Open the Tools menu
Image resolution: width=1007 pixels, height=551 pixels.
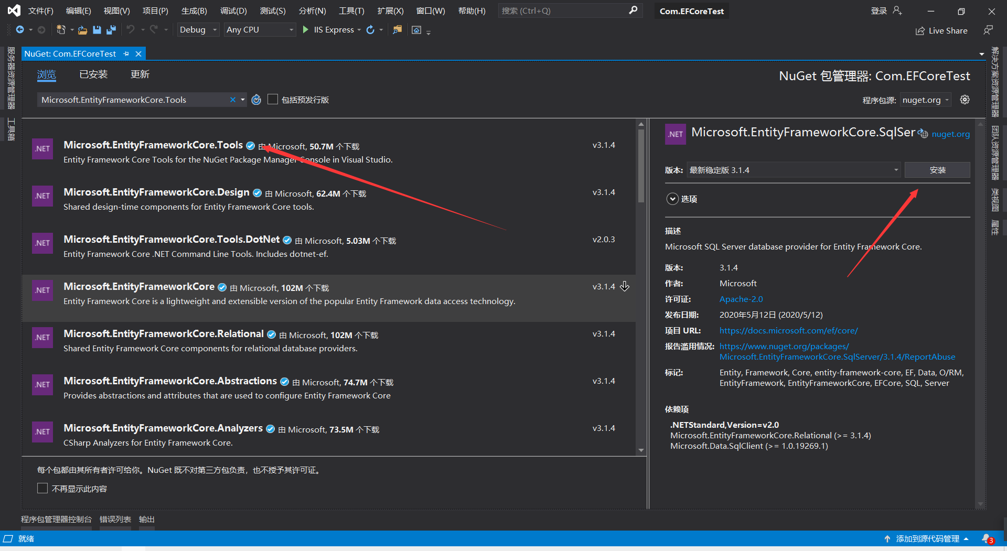[351, 10]
